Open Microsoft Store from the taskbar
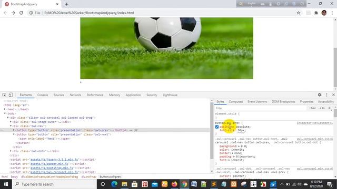The width and height of the screenshot is (337, 189). (135, 184)
